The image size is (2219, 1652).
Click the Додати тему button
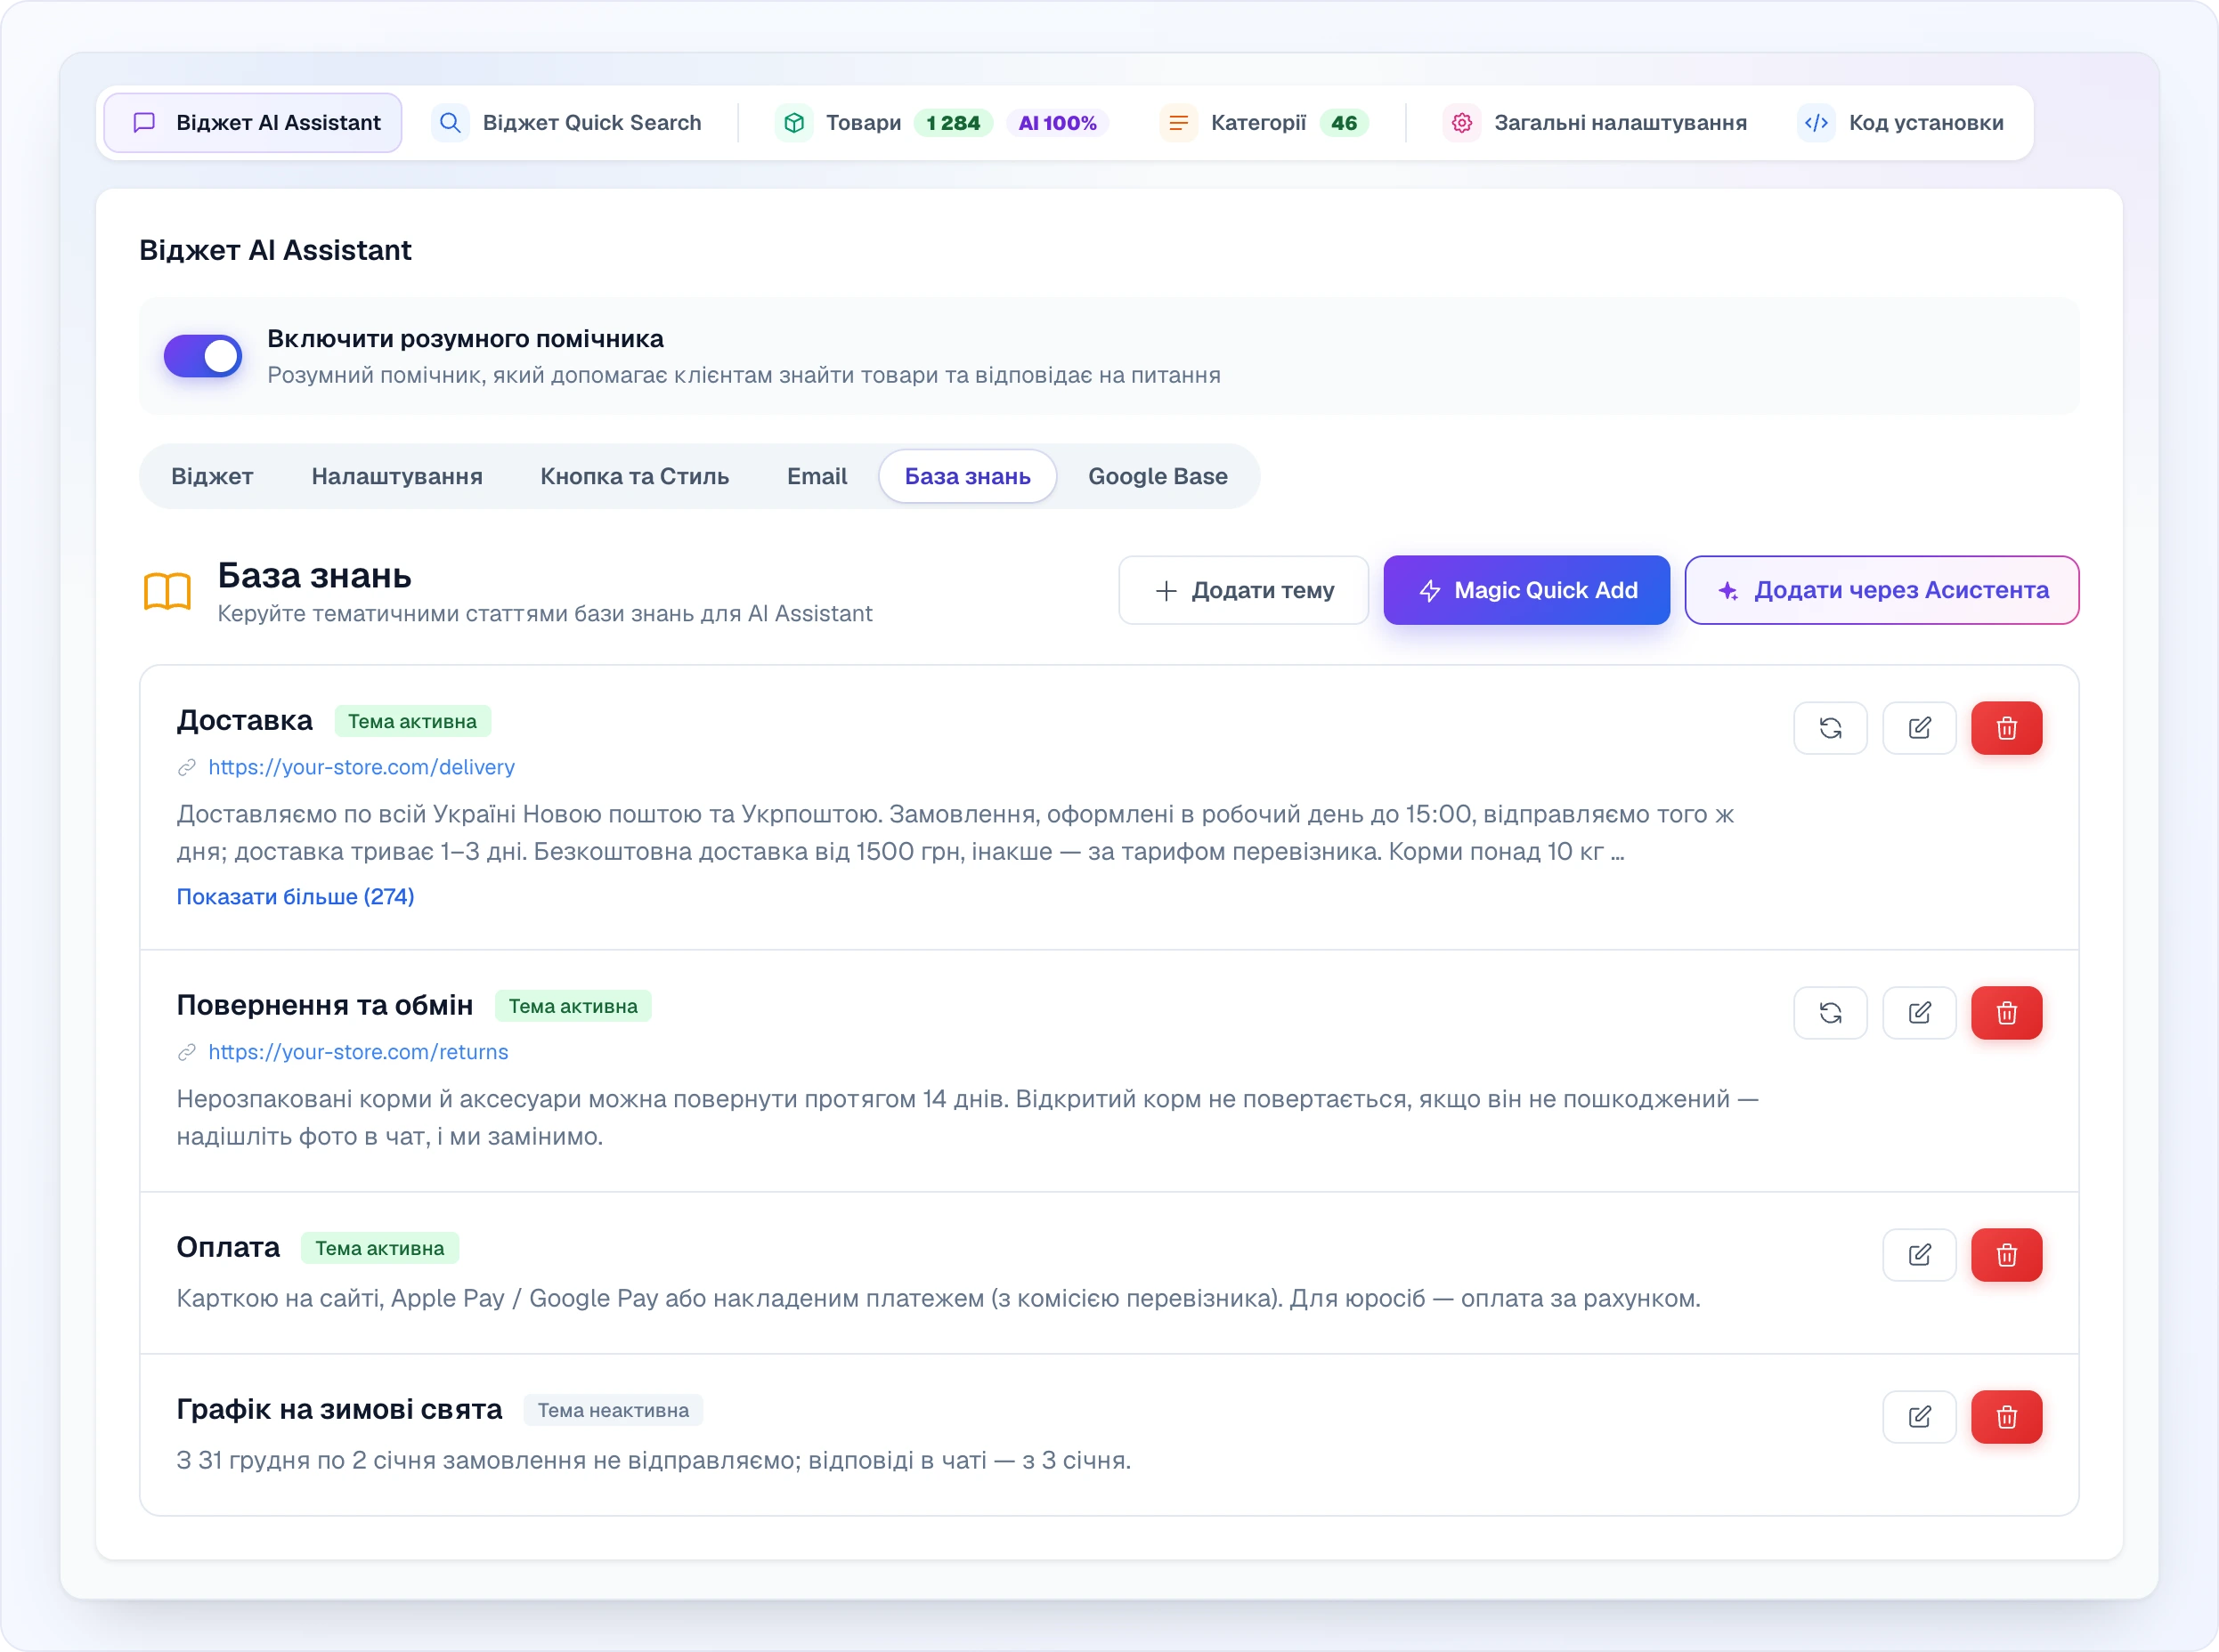pos(1244,591)
